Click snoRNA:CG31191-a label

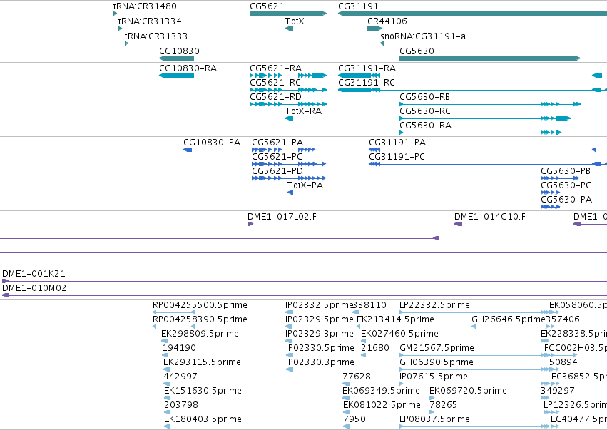click(x=423, y=36)
